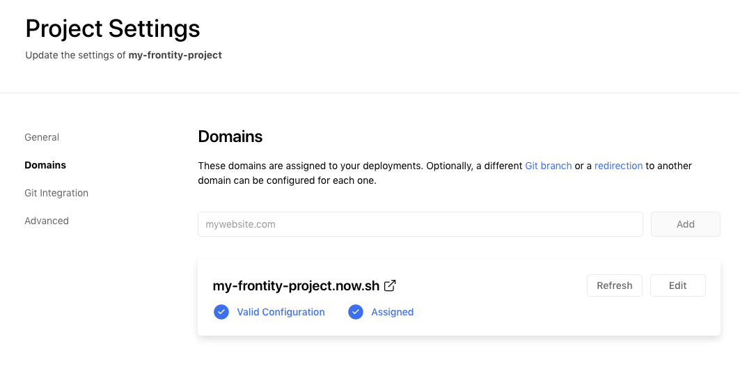Image resolution: width=740 pixels, height=376 pixels.
Task: Click the Assigned status label
Action: coord(393,312)
